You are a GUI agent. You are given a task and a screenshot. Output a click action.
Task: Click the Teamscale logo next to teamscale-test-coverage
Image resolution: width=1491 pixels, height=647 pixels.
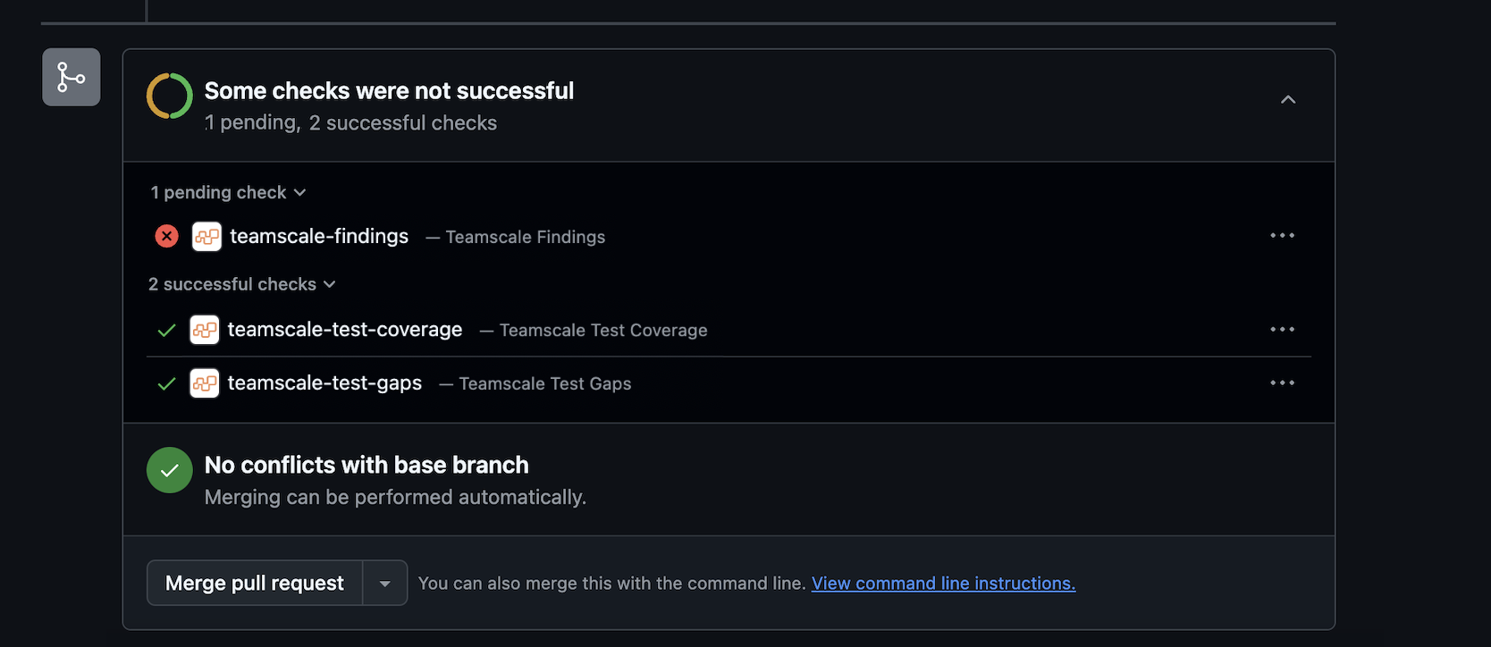(205, 330)
